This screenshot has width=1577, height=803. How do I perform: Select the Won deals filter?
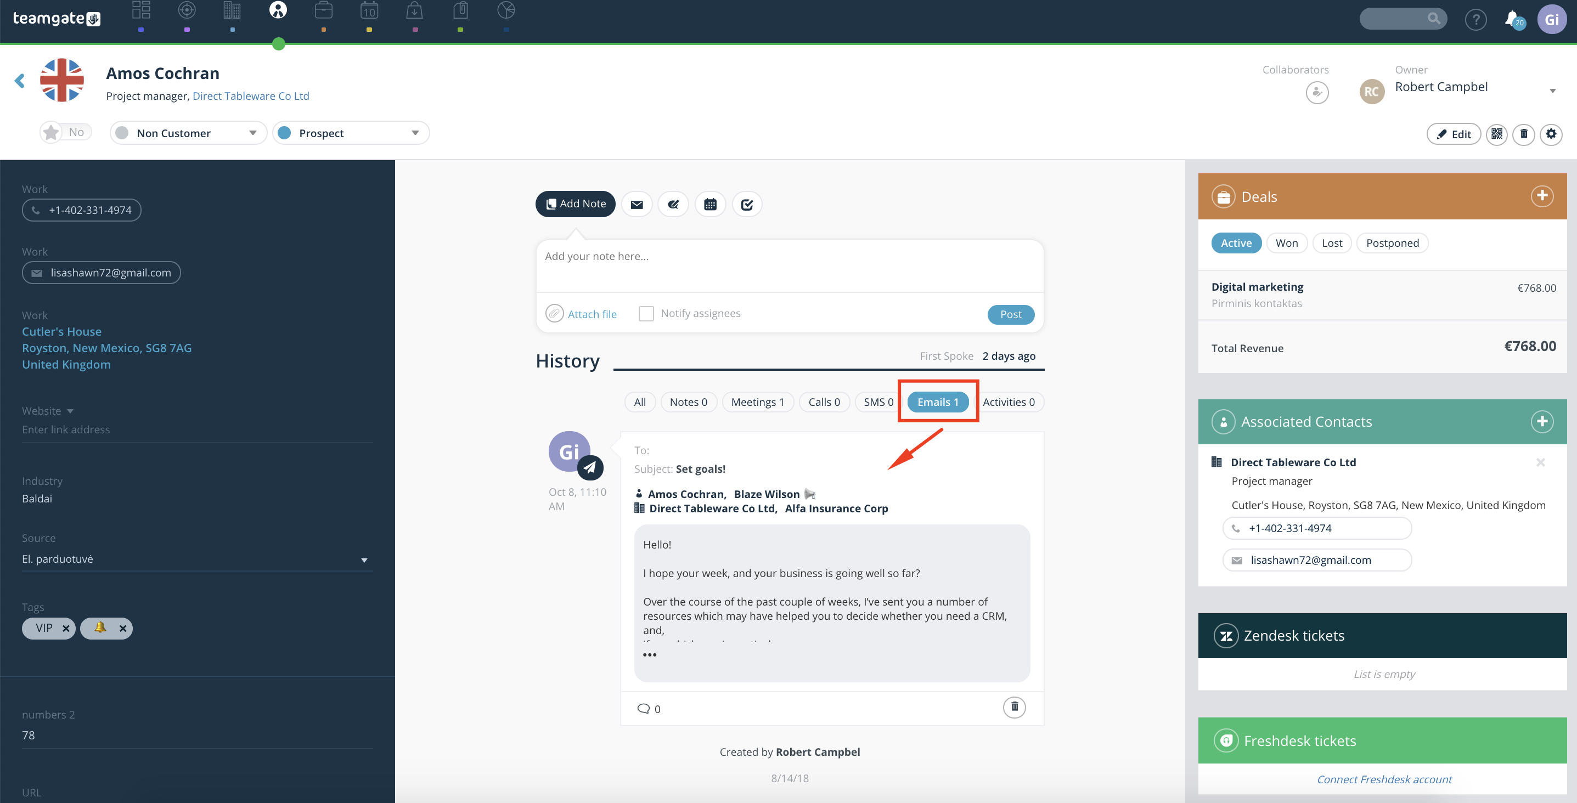(x=1286, y=243)
